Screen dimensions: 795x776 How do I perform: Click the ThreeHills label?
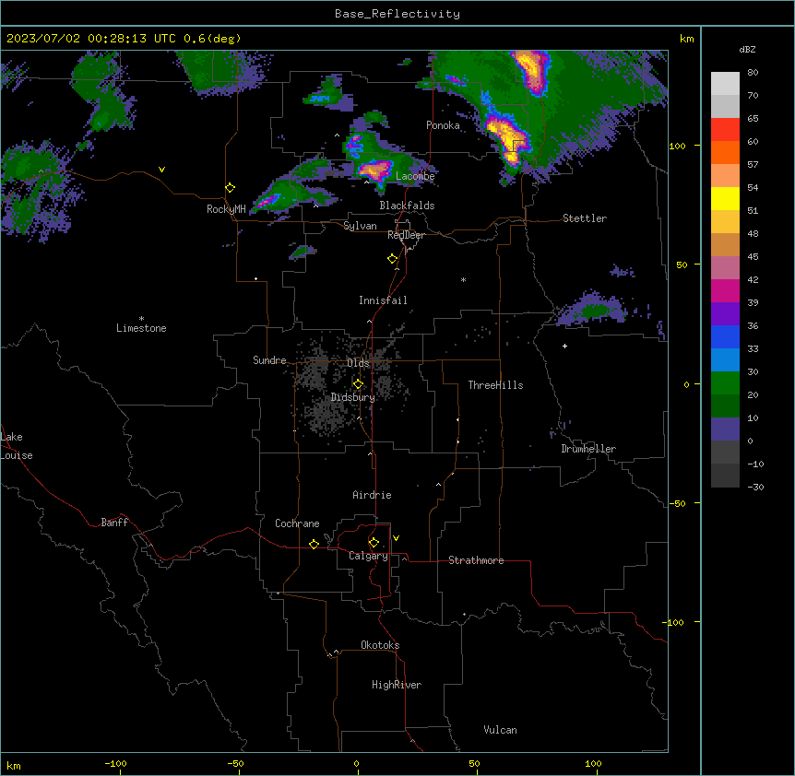[495, 385]
